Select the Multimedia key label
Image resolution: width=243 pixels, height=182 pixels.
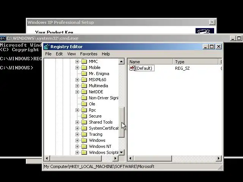tap(98, 86)
